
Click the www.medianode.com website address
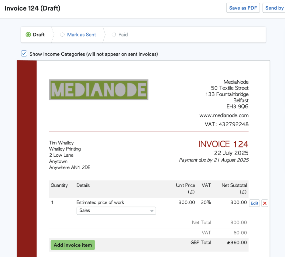point(224,115)
